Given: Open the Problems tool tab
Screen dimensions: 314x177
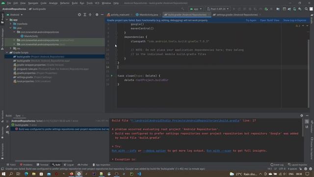Looking at the screenshot, I should (26, 165).
